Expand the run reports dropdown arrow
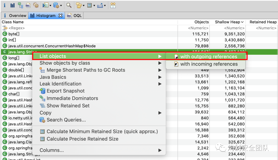 [50, 6]
